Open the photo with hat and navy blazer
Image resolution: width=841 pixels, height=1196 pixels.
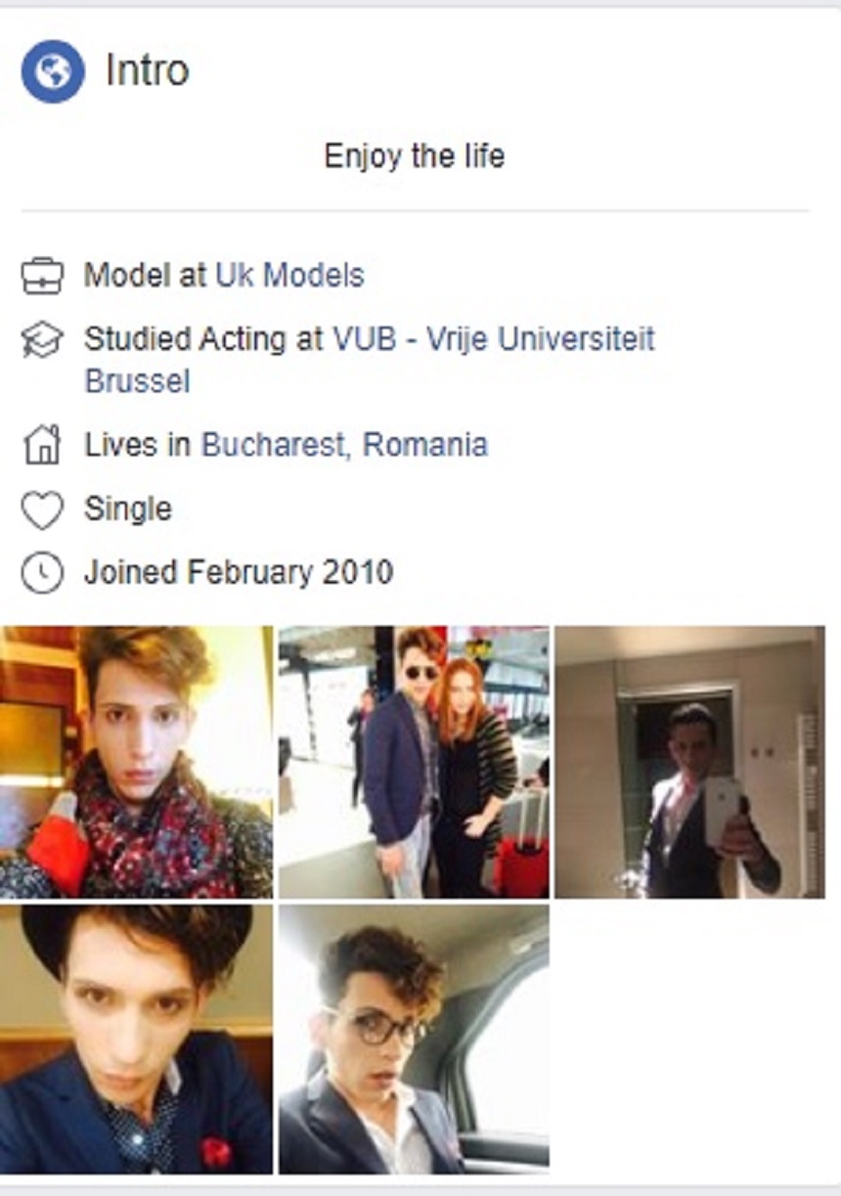pyautogui.click(x=136, y=1039)
